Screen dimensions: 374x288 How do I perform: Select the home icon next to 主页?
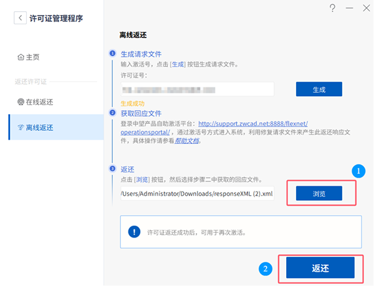[x=21, y=57]
